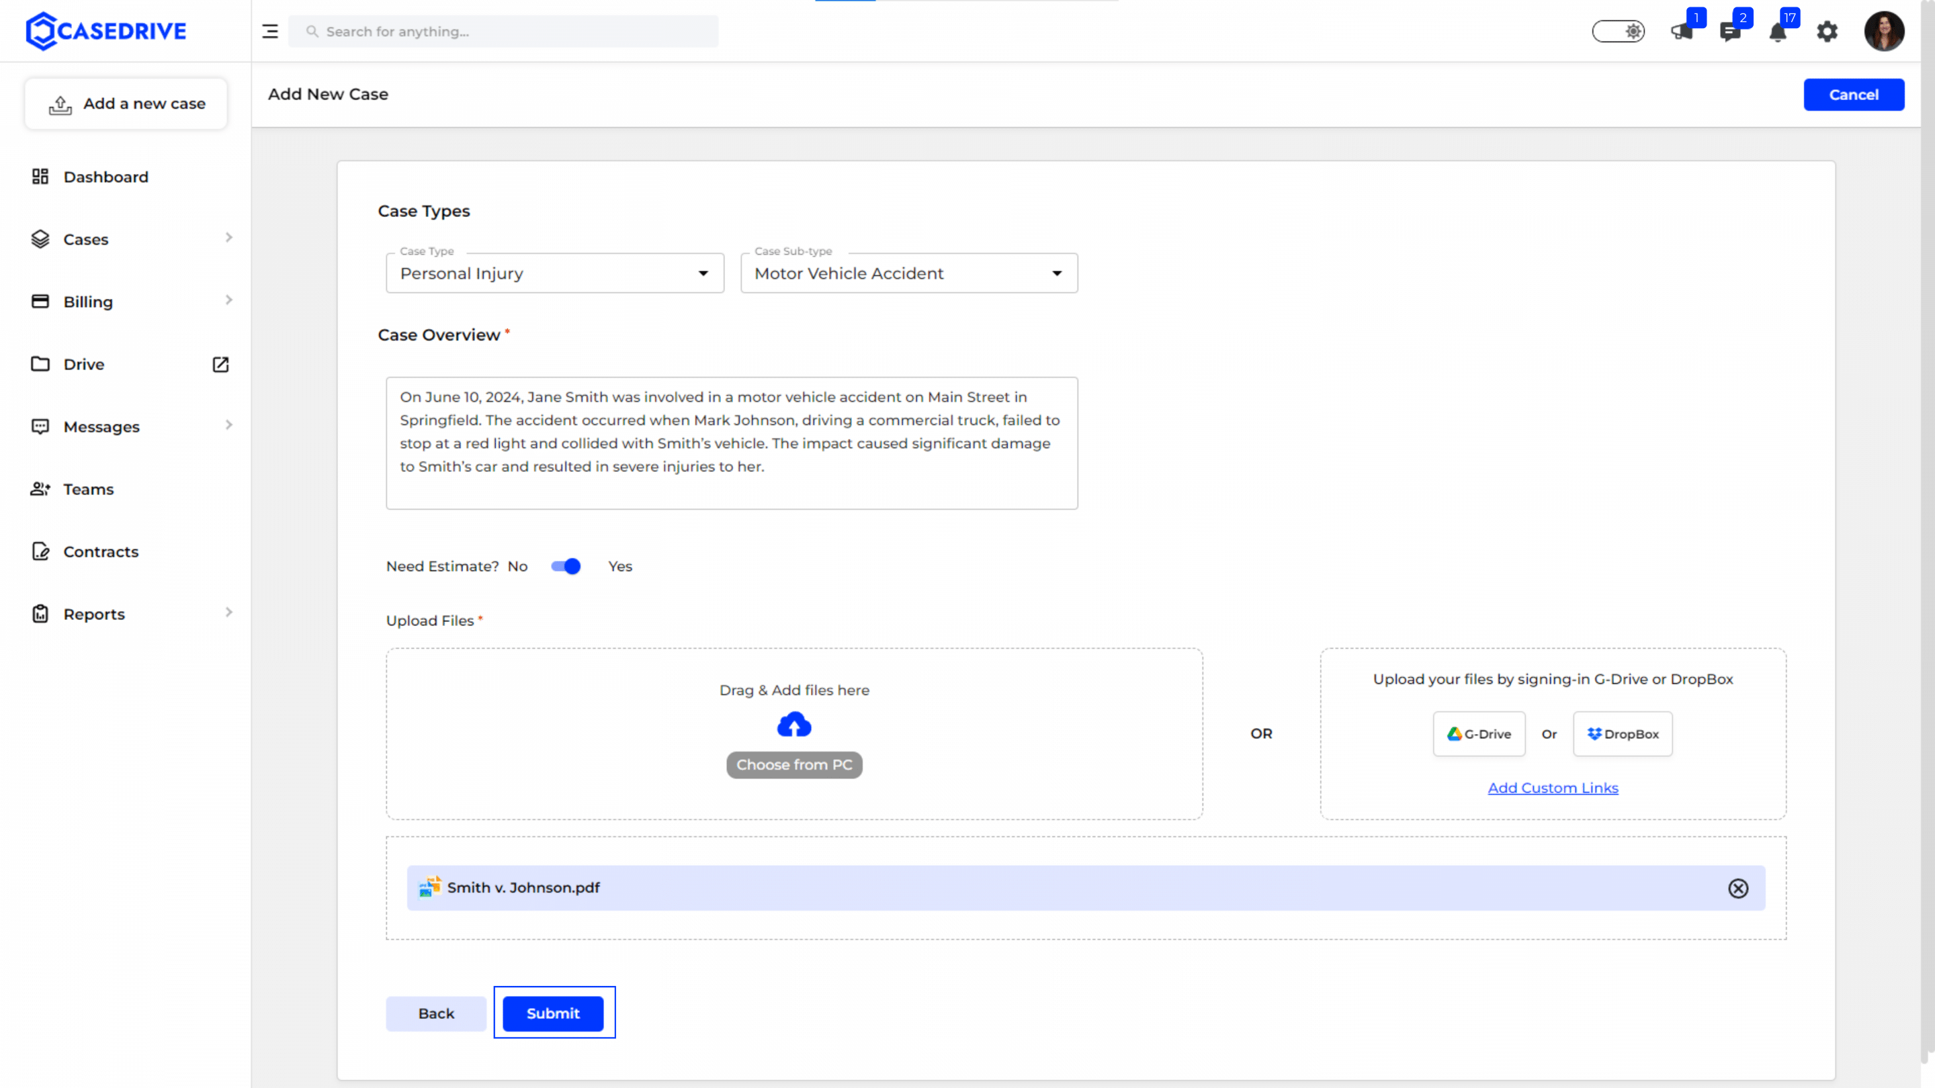This screenshot has height=1088, width=1935.
Task: Click the cloud upload icon
Action: tap(794, 725)
